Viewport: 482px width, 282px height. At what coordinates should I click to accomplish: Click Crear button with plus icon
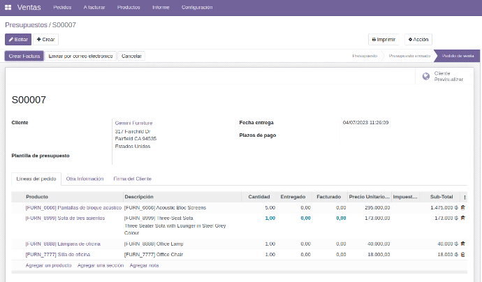pos(46,40)
